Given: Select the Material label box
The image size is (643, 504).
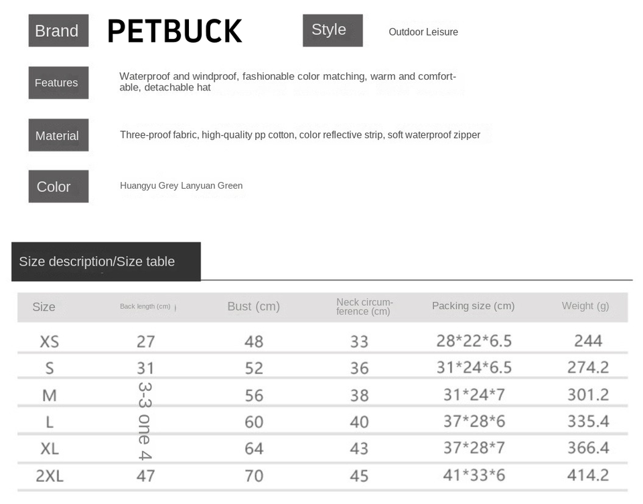Looking at the screenshot, I should pyautogui.click(x=58, y=135).
